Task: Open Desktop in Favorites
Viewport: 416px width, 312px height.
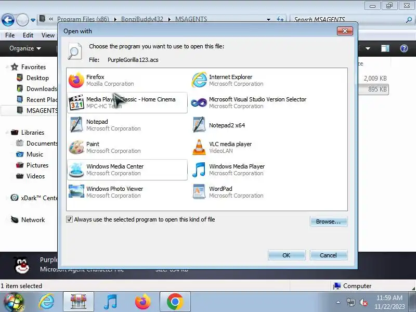Action: point(37,78)
